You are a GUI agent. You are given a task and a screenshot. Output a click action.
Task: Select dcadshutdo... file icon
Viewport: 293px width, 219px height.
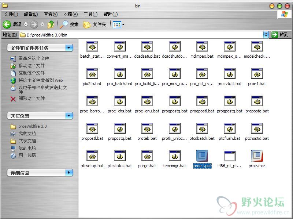(175, 46)
